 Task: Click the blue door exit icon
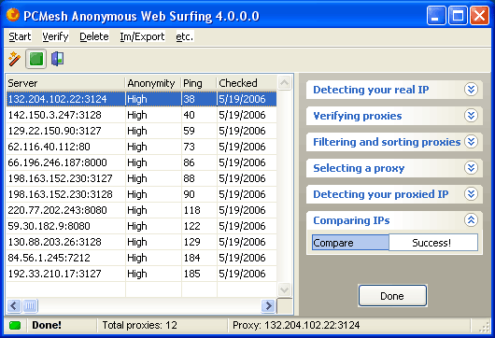pos(58,59)
